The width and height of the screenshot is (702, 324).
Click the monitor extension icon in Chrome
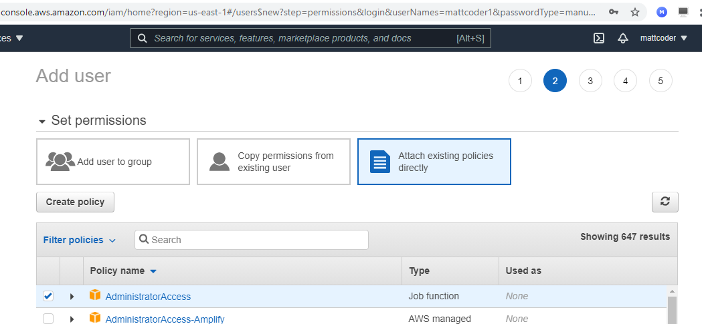tap(683, 12)
